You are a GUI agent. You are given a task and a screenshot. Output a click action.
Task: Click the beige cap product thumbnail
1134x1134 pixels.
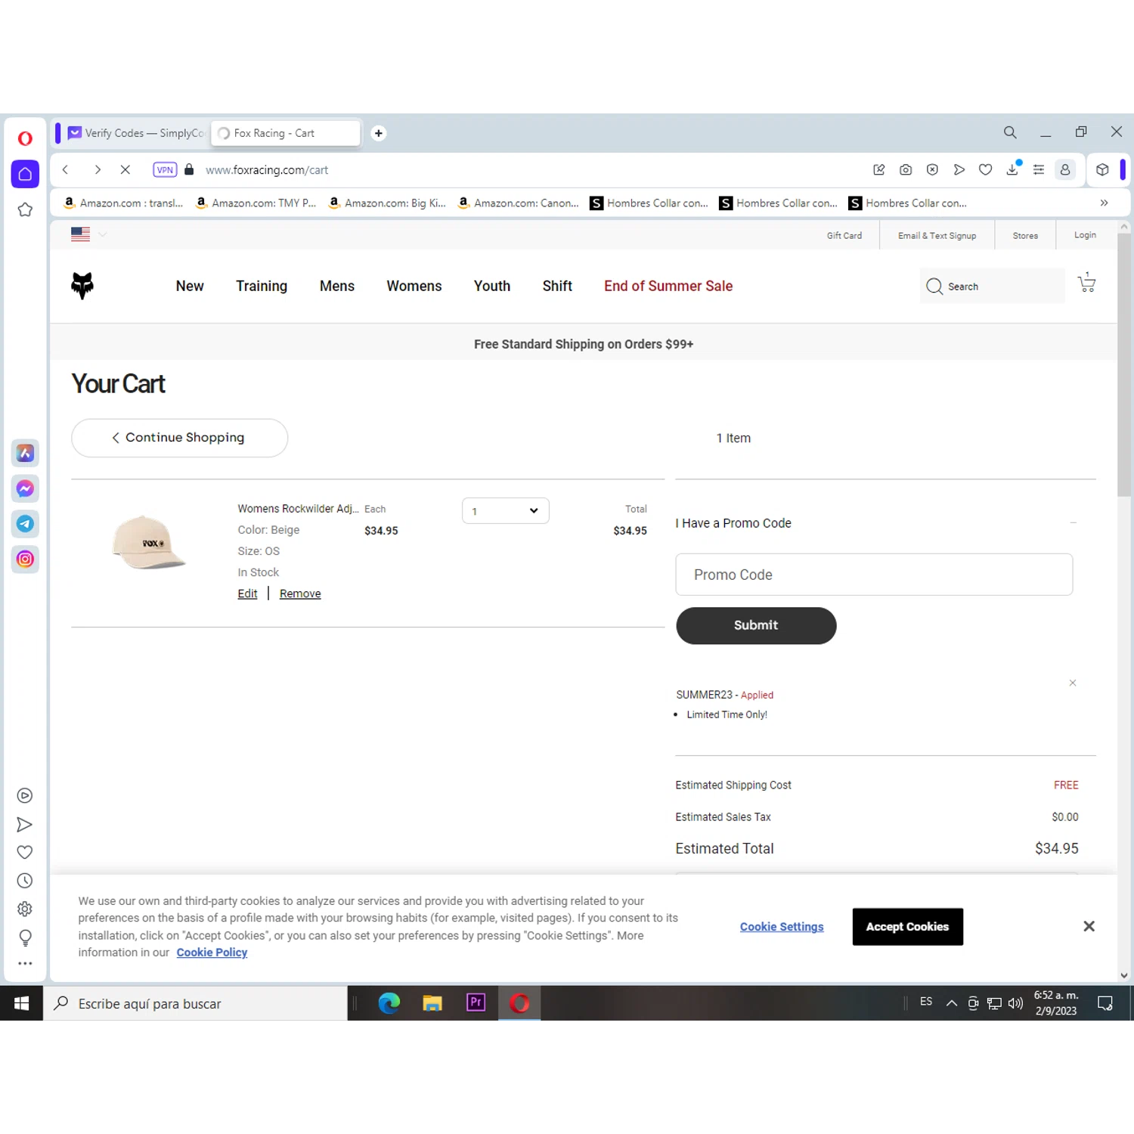point(149,542)
